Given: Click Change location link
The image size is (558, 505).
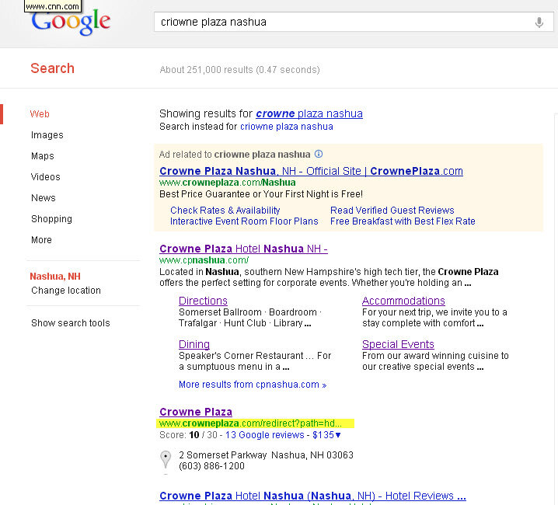Looking at the screenshot, I should (x=66, y=291).
